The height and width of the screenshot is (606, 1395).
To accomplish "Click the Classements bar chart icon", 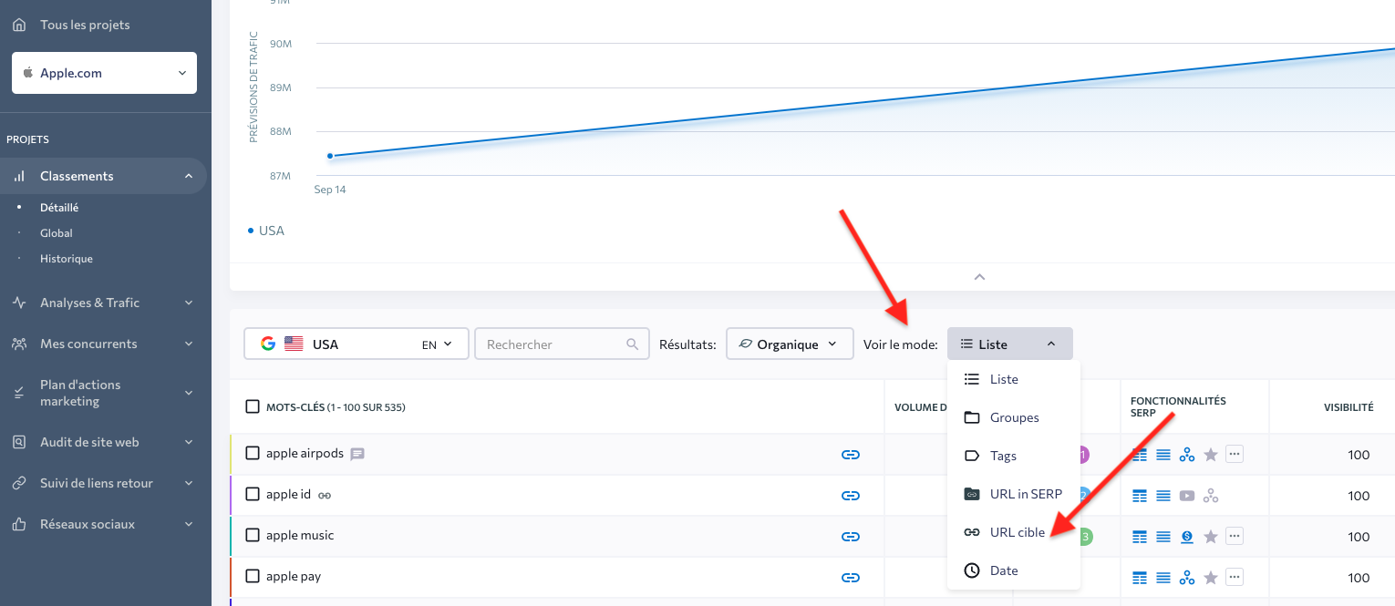I will [x=19, y=176].
